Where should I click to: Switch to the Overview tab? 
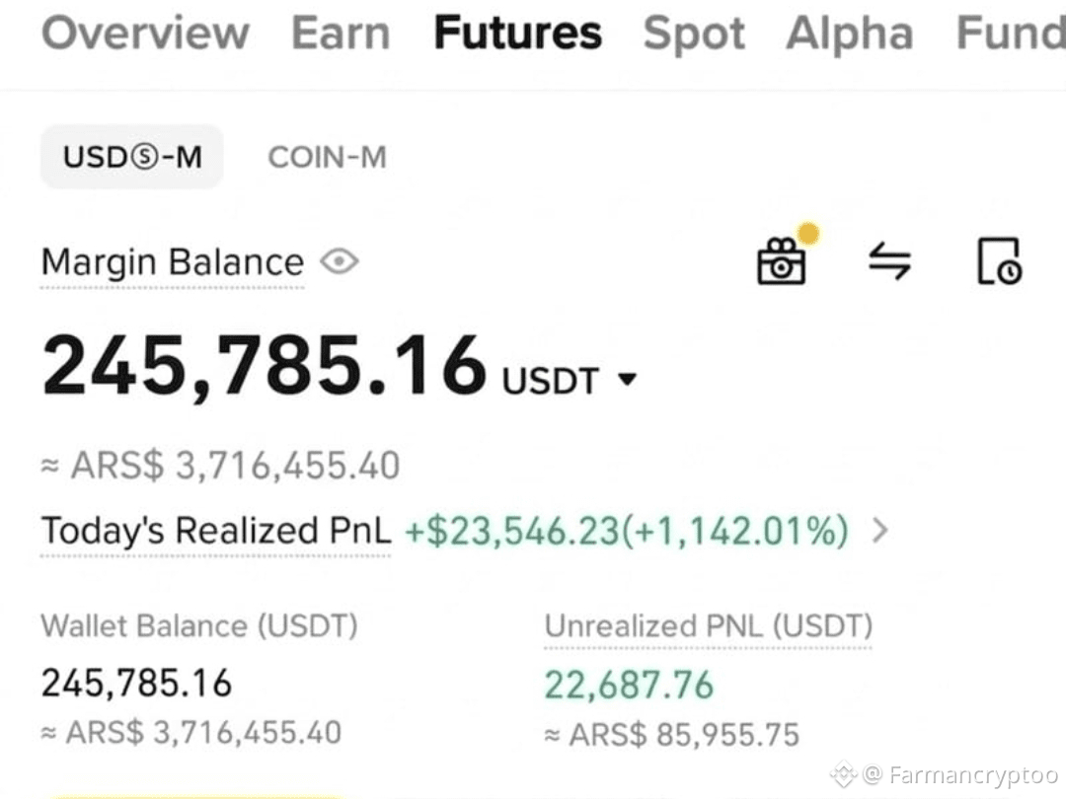(x=145, y=33)
